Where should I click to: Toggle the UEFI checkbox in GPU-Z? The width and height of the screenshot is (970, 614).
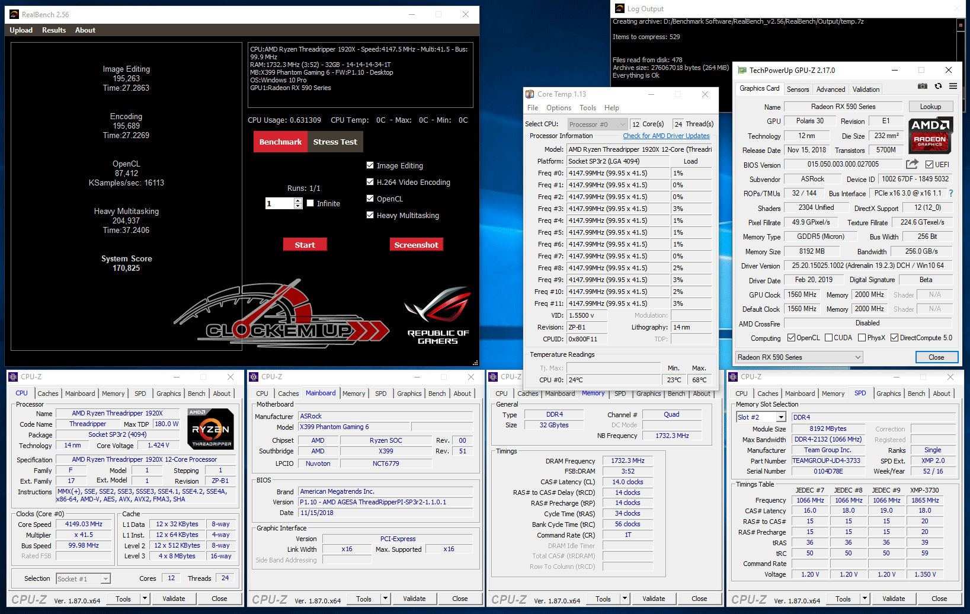click(x=929, y=165)
